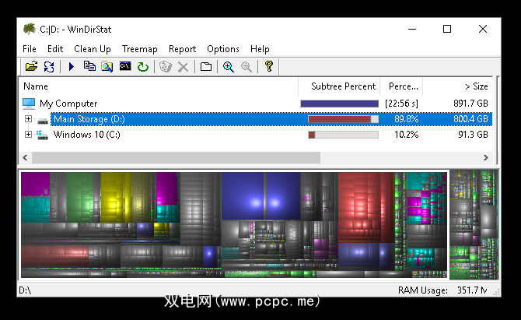521x320 pixels.
Task: Click the 800.4 GB size value
Action: (470, 119)
